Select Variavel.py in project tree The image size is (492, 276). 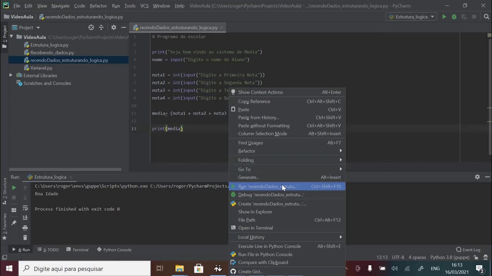[41, 68]
